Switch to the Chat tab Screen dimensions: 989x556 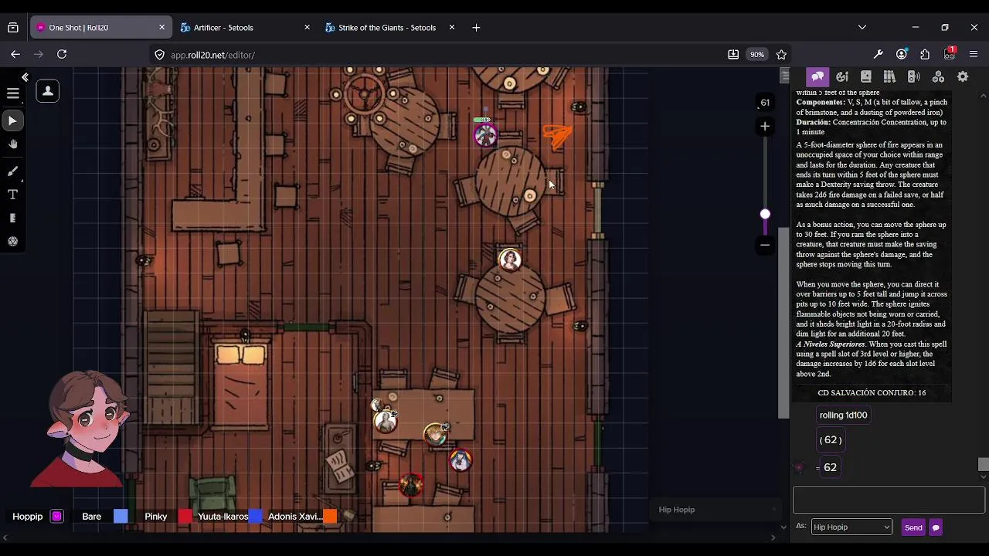(817, 76)
